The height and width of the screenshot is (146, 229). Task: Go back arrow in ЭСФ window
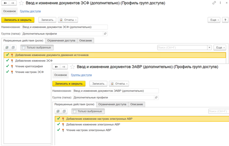pos(5,3)
